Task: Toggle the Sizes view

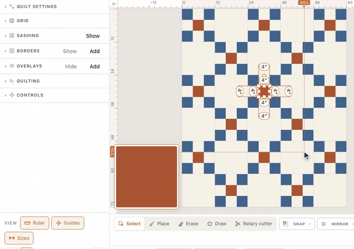Action: click(x=19, y=238)
